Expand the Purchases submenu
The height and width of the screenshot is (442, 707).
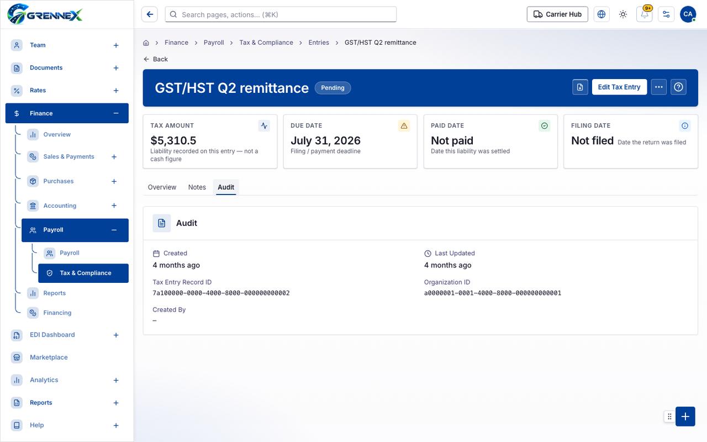click(x=114, y=181)
